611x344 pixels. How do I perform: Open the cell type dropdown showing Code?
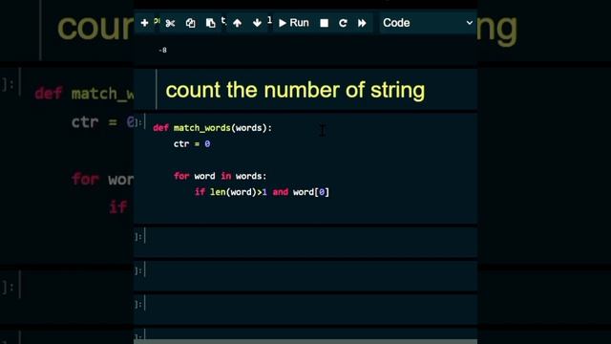[x=428, y=23]
